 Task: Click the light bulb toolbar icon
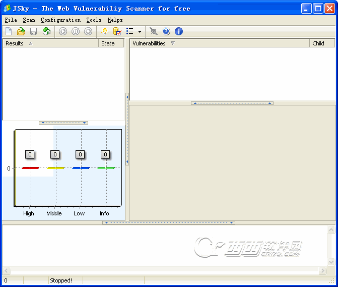(x=105, y=31)
